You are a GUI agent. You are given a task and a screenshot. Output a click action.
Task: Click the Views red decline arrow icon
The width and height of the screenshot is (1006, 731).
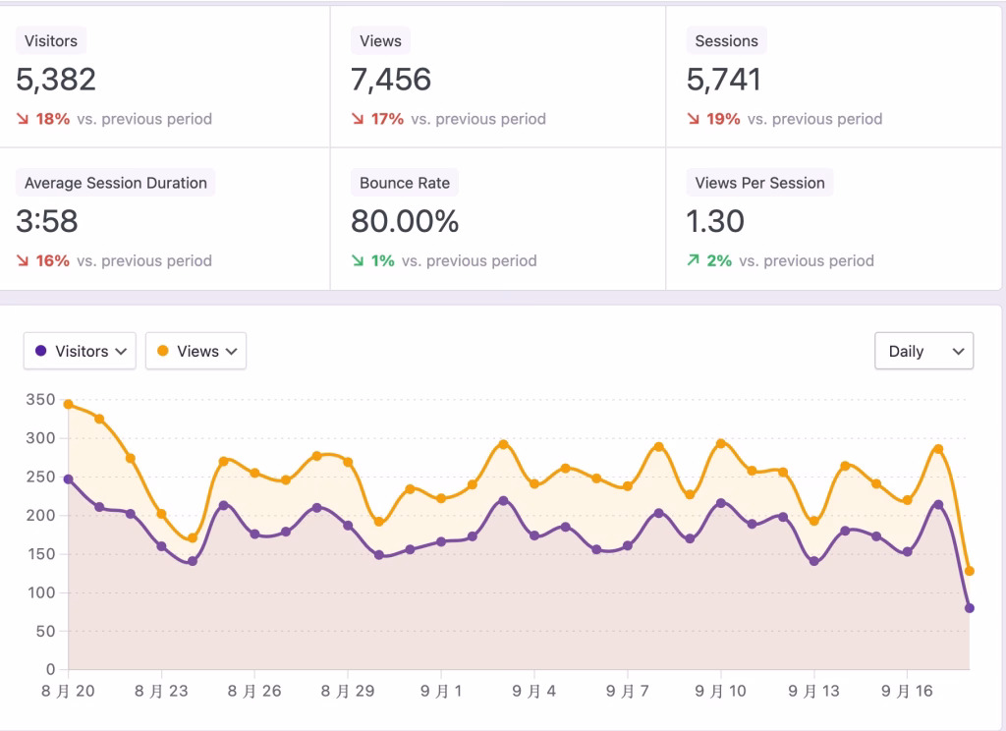pos(358,119)
